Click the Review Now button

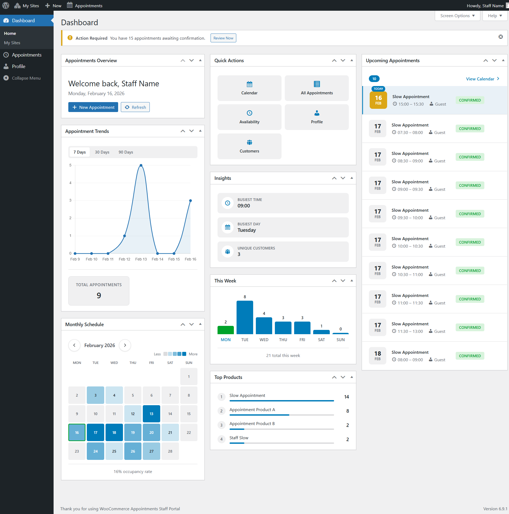coord(223,38)
